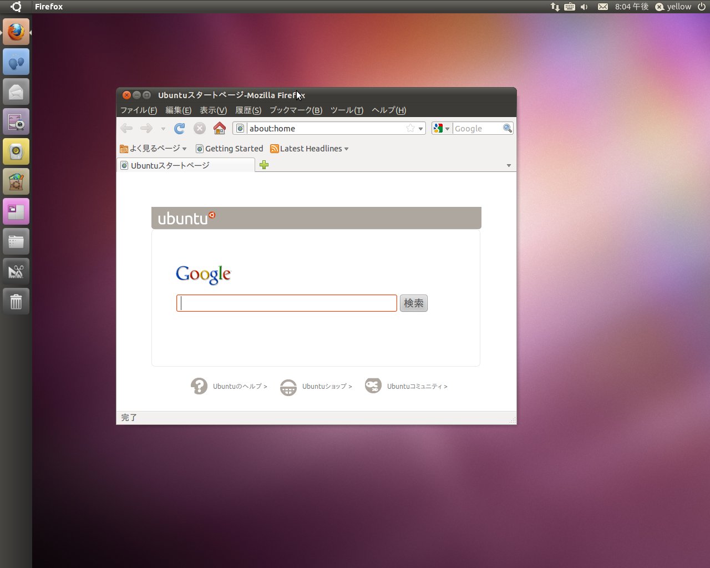Expand the よく見るページ bookmarks folder
Viewport: 710px width, 568px height.
click(153, 149)
